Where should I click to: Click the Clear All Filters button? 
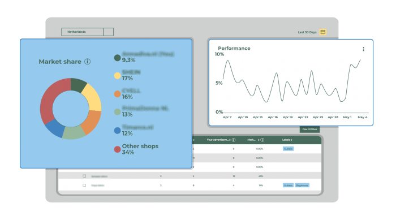(x=309, y=129)
